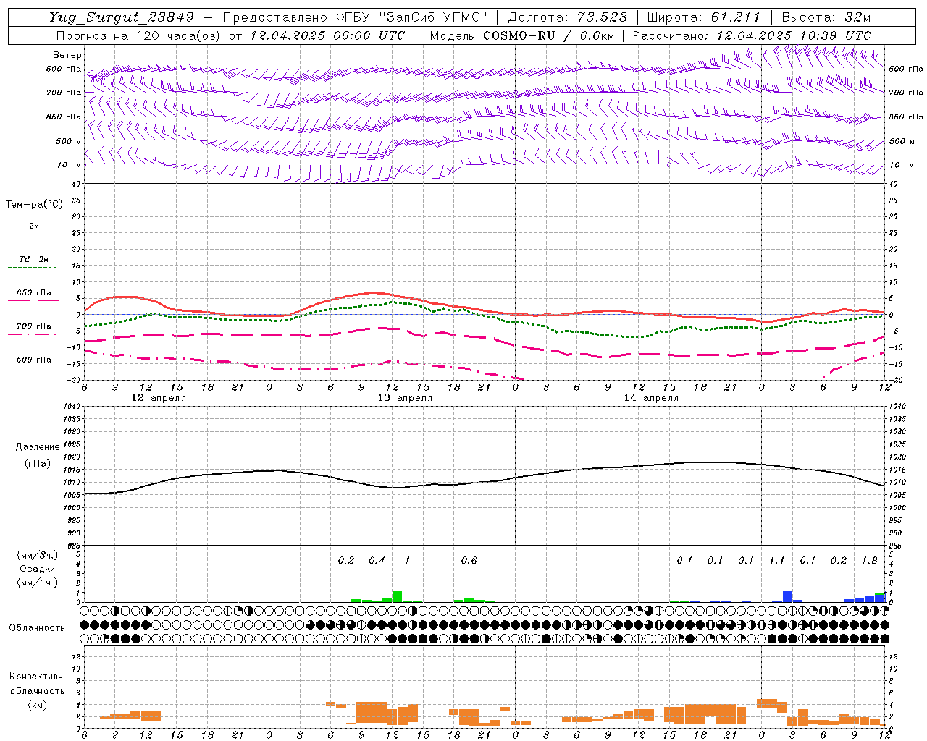Select the Давление panel label
The height and width of the screenshot is (741, 927).
click(38, 447)
